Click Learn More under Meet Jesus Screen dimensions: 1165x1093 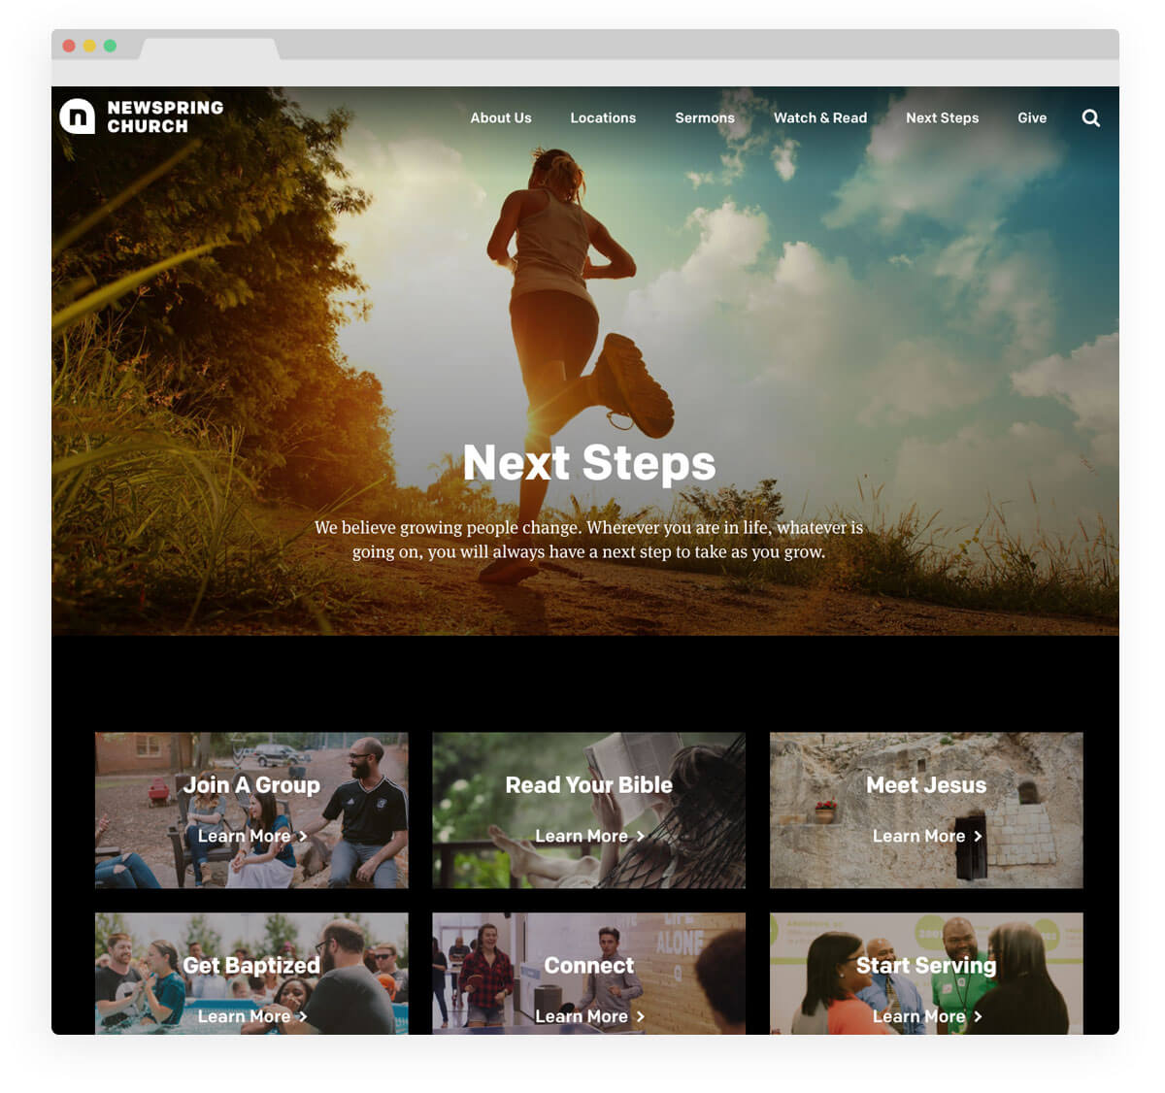918,836
